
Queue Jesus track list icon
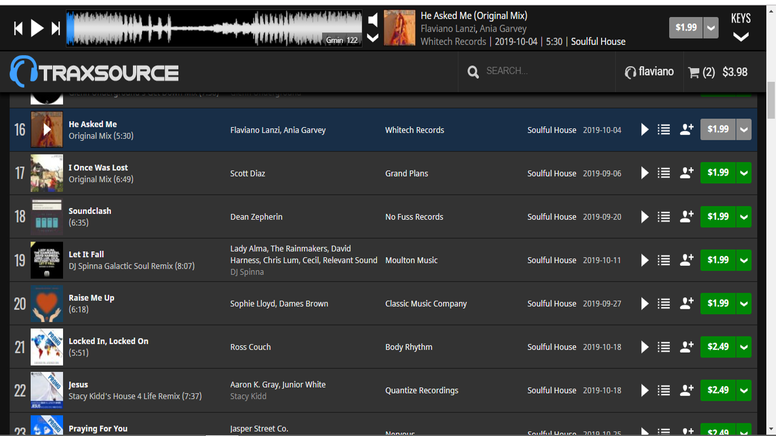pyautogui.click(x=664, y=390)
